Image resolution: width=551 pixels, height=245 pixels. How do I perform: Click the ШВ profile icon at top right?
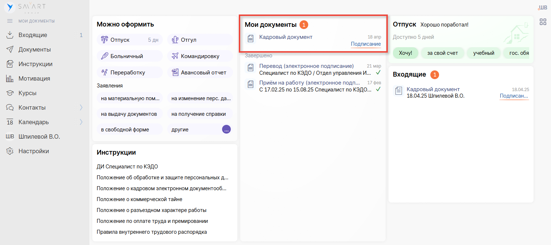coord(543,8)
